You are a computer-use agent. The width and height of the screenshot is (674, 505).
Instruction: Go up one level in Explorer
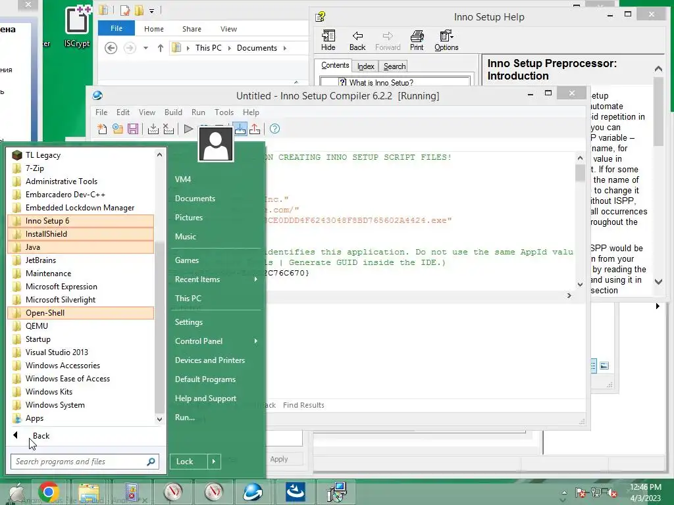(x=161, y=48)
